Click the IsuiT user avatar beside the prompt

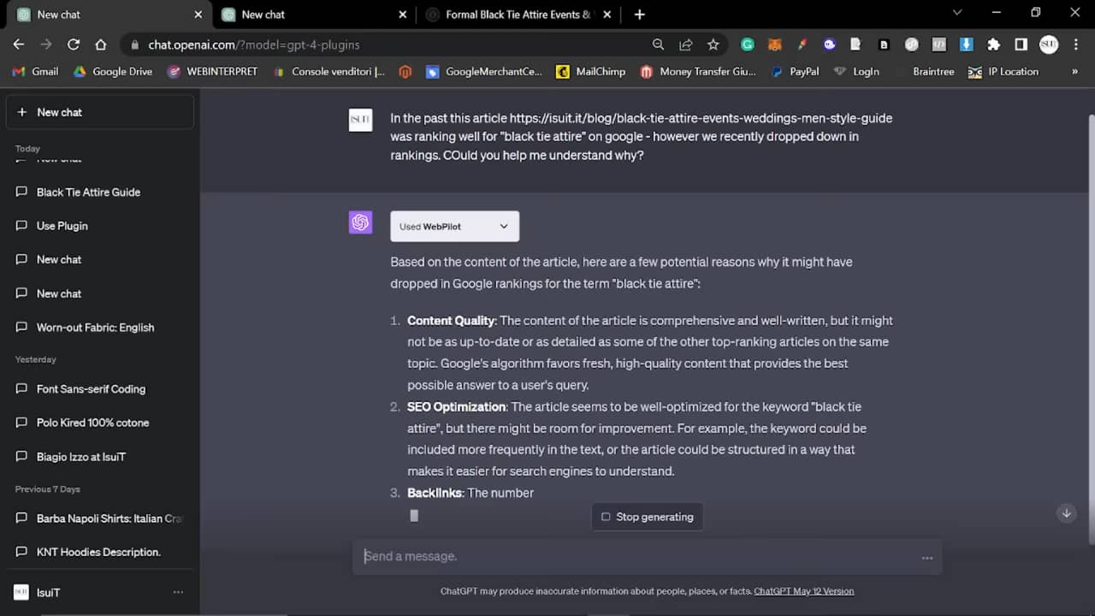pos(360,120)
